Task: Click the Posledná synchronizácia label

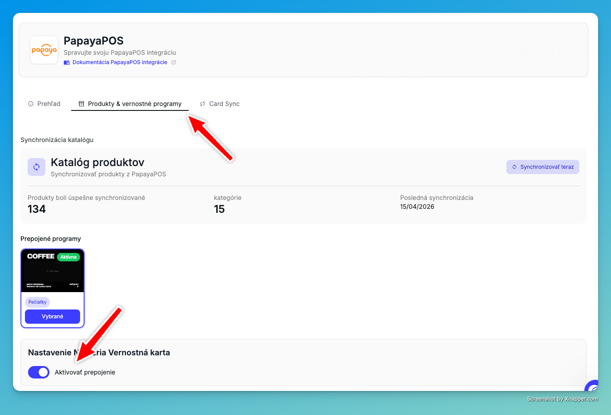Action: (x=437, y=198)
